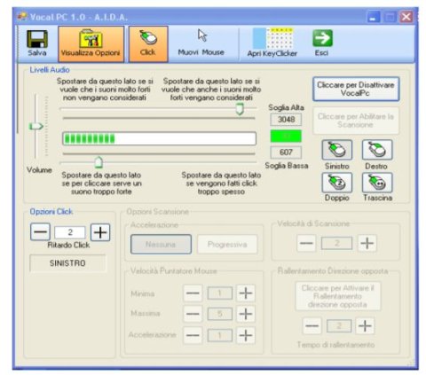The height and width of the screenshot is (375, 426).
Task: Select Progressiva acceleration option
Action: (227, 245)
